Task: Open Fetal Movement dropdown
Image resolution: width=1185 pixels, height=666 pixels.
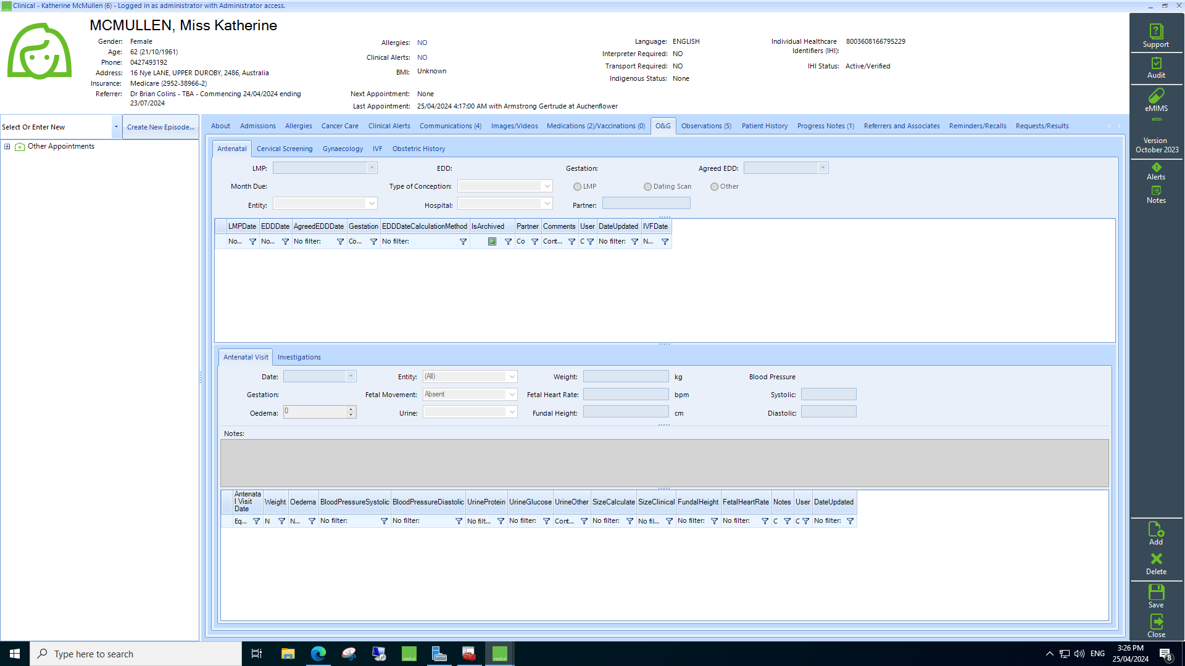Action: [x=512, y=395]
